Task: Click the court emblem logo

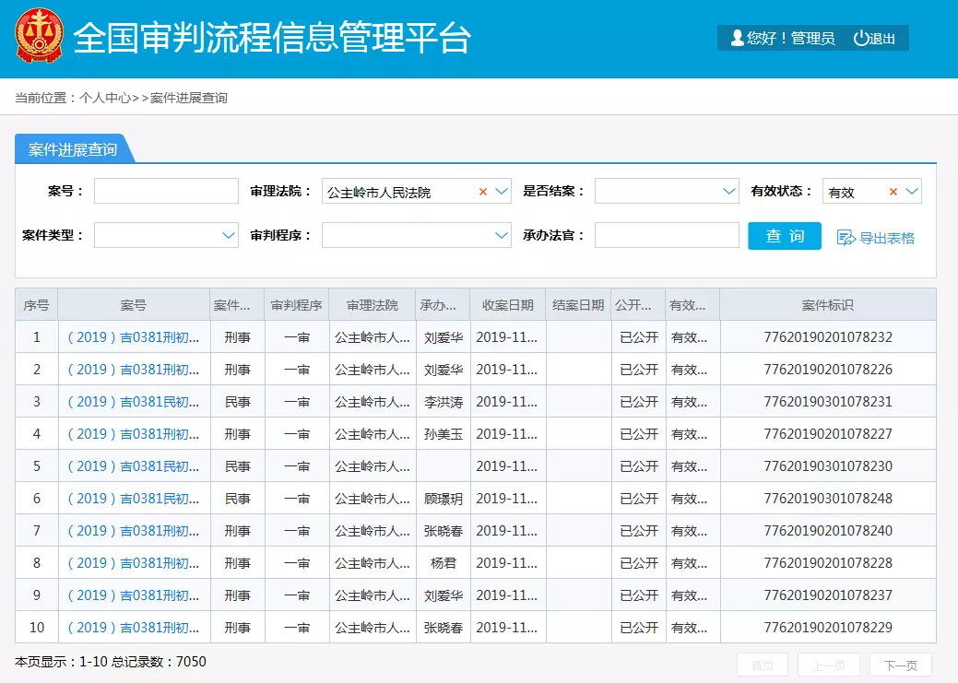Action: [x=39, y=35]
